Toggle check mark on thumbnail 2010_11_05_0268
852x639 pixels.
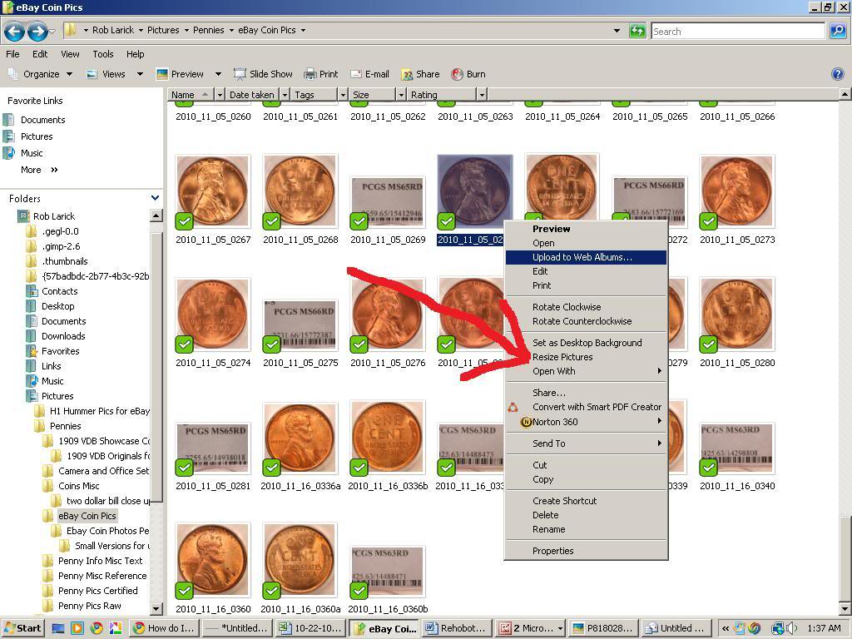point(271,221)
